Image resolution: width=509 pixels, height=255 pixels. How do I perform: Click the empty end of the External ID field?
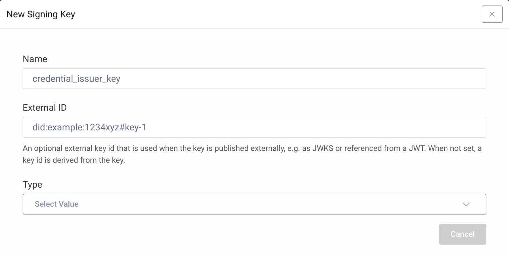406,127
